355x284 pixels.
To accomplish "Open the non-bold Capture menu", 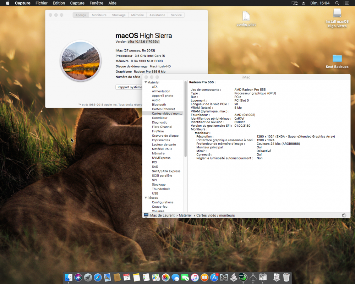I will pyautogui.click(x=77, y=3).
